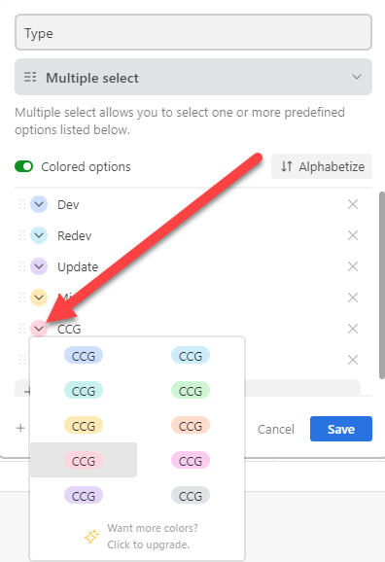Click the Type field name input
The height and width of the screenshot is (562, 385).
[x=193, y=32]
